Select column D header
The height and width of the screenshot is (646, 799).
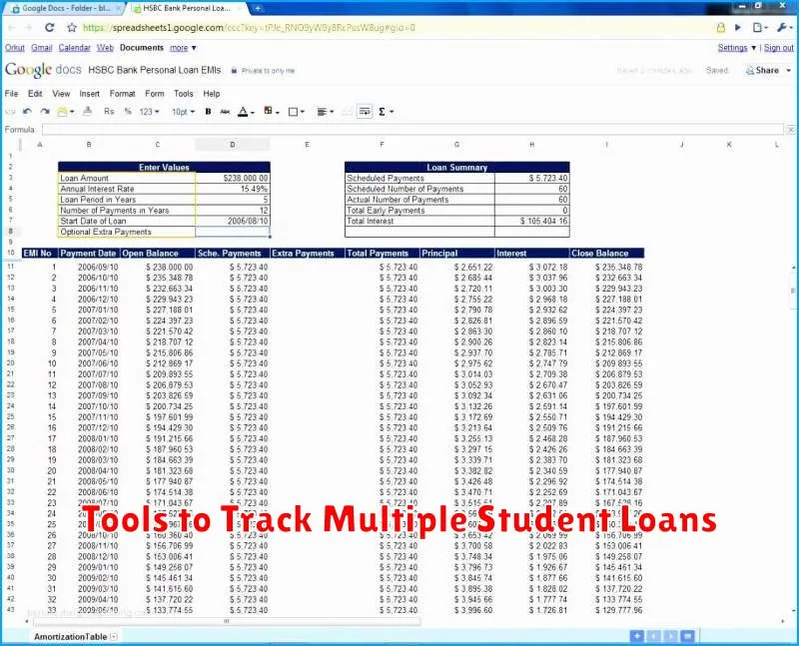tap(233, 145)
